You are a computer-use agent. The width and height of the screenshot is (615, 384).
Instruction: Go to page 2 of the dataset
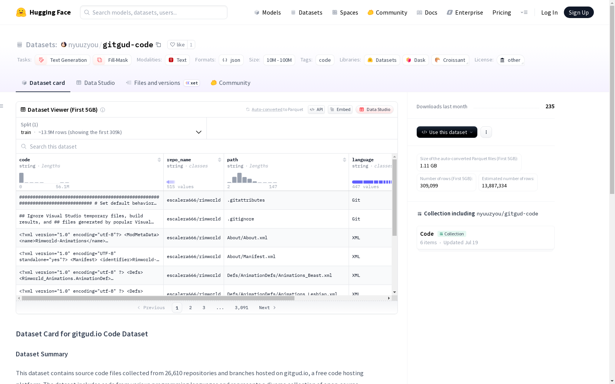click(x=190, y=308)
